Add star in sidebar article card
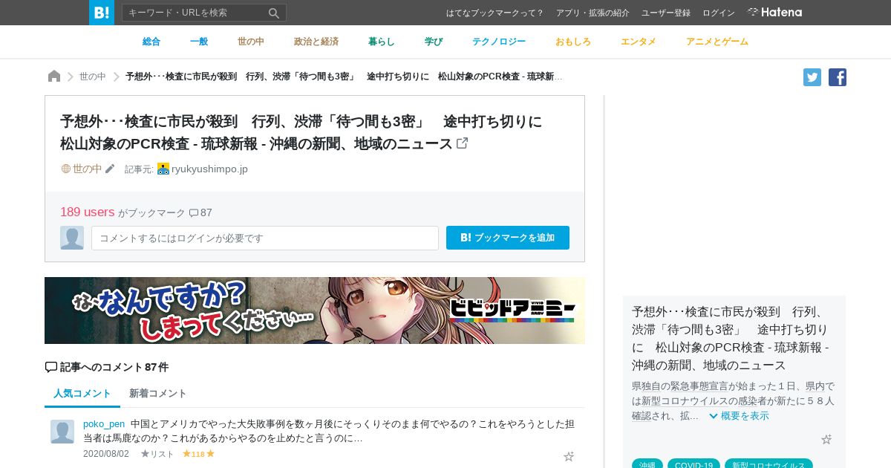 click(x=826, y=439)
